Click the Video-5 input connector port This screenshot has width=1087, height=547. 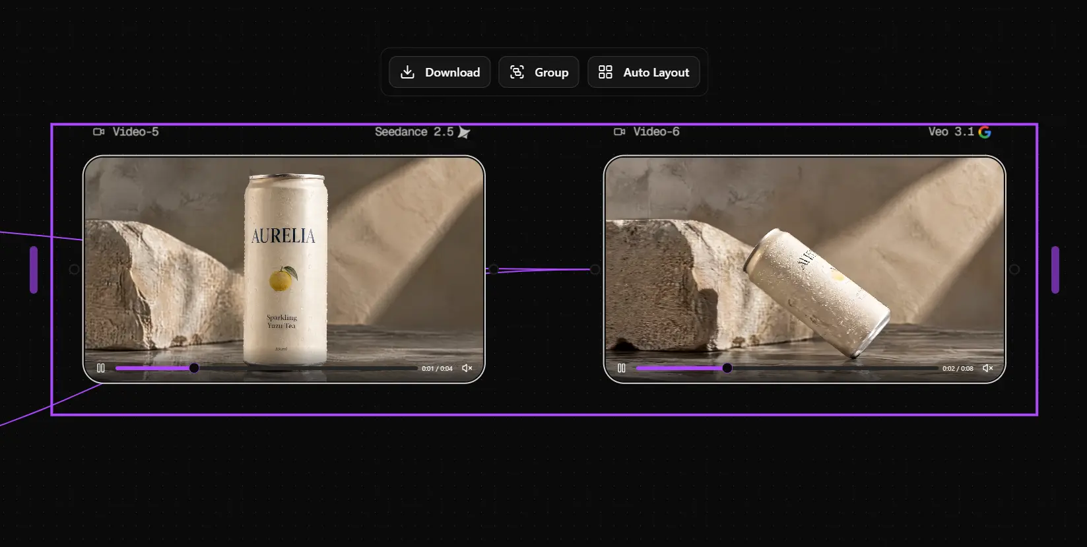click(74, 269)
